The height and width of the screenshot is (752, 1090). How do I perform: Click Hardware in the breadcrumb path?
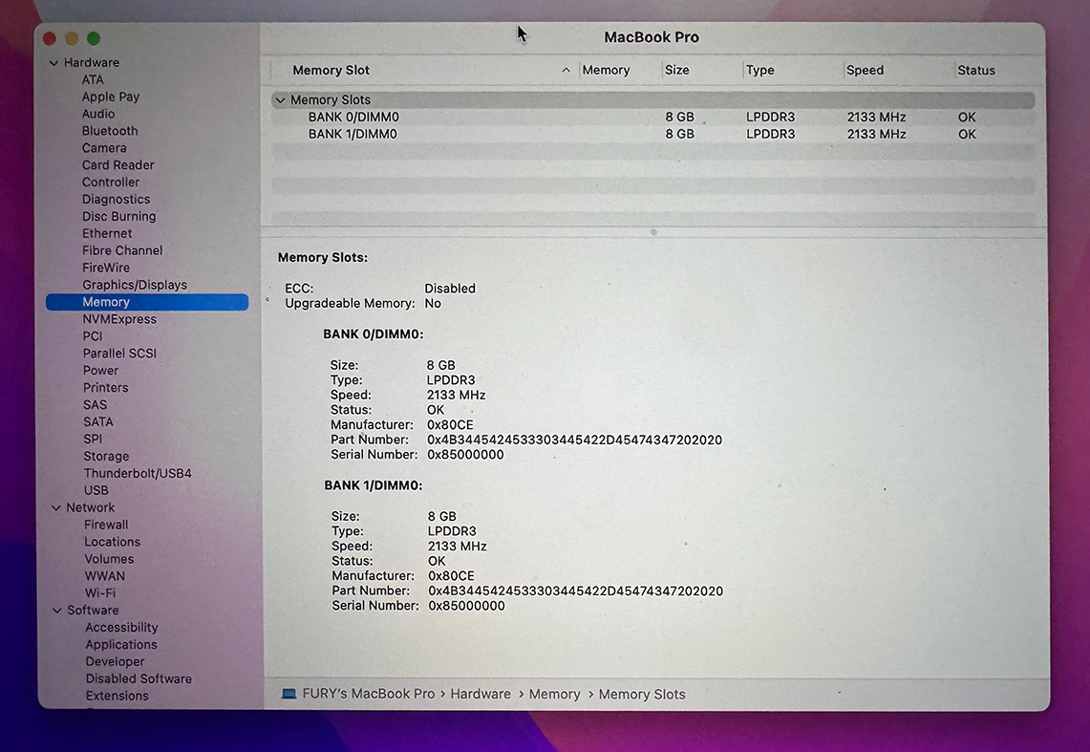(481, 694)
